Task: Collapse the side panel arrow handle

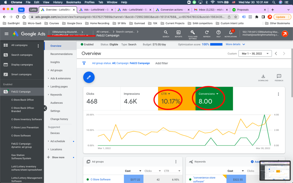Action: (x=45, y=108)
